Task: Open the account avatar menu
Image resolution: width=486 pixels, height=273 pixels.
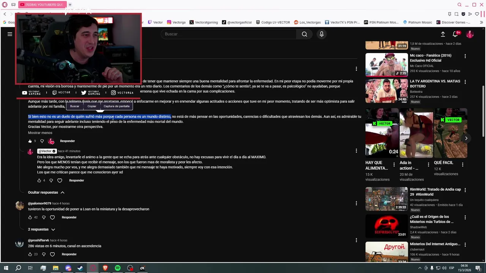Action: coord(470,34)
